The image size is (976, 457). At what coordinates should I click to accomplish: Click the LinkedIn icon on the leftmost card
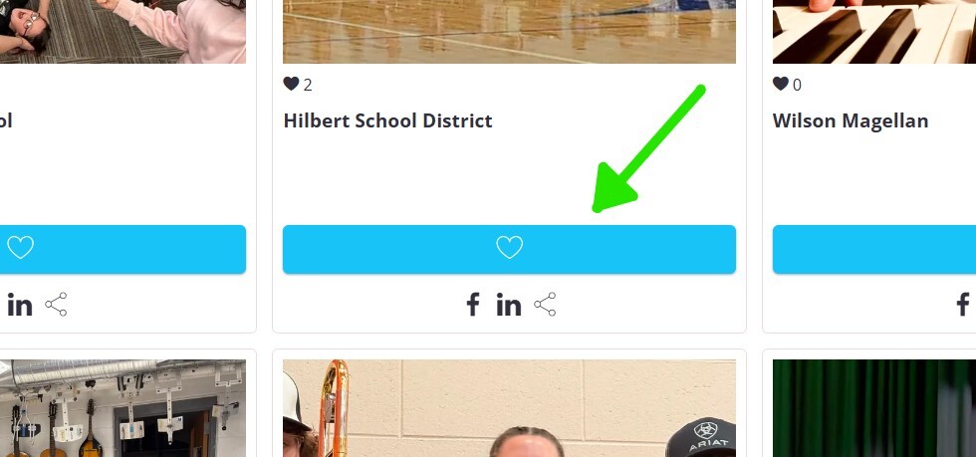tap(19, 305)
